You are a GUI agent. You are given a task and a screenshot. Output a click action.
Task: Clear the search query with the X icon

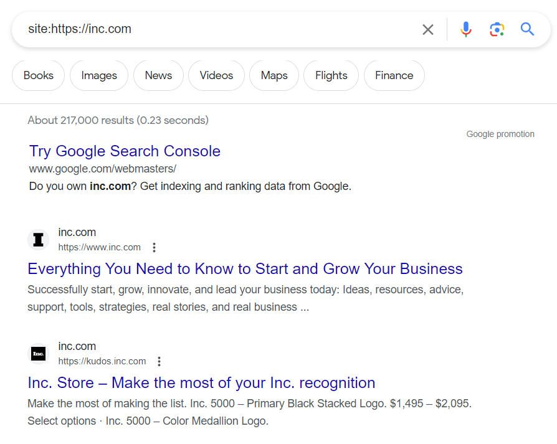click(427, 29)
